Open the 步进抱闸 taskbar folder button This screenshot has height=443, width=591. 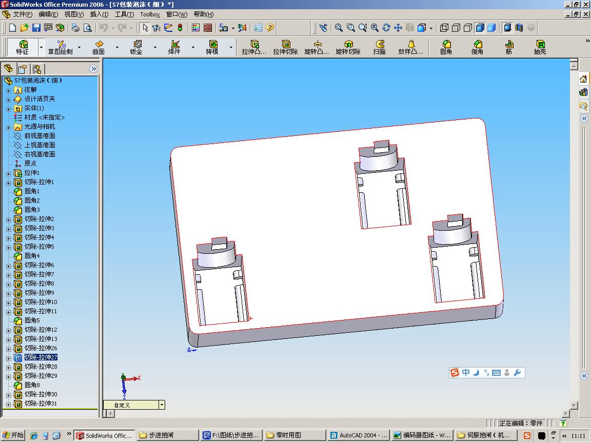click(167, 435)
